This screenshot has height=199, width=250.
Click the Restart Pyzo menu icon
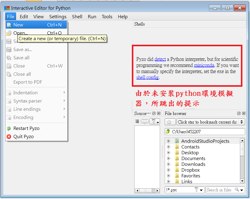(9, 128)
